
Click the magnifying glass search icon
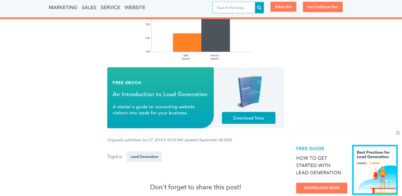tap(259, 7)
